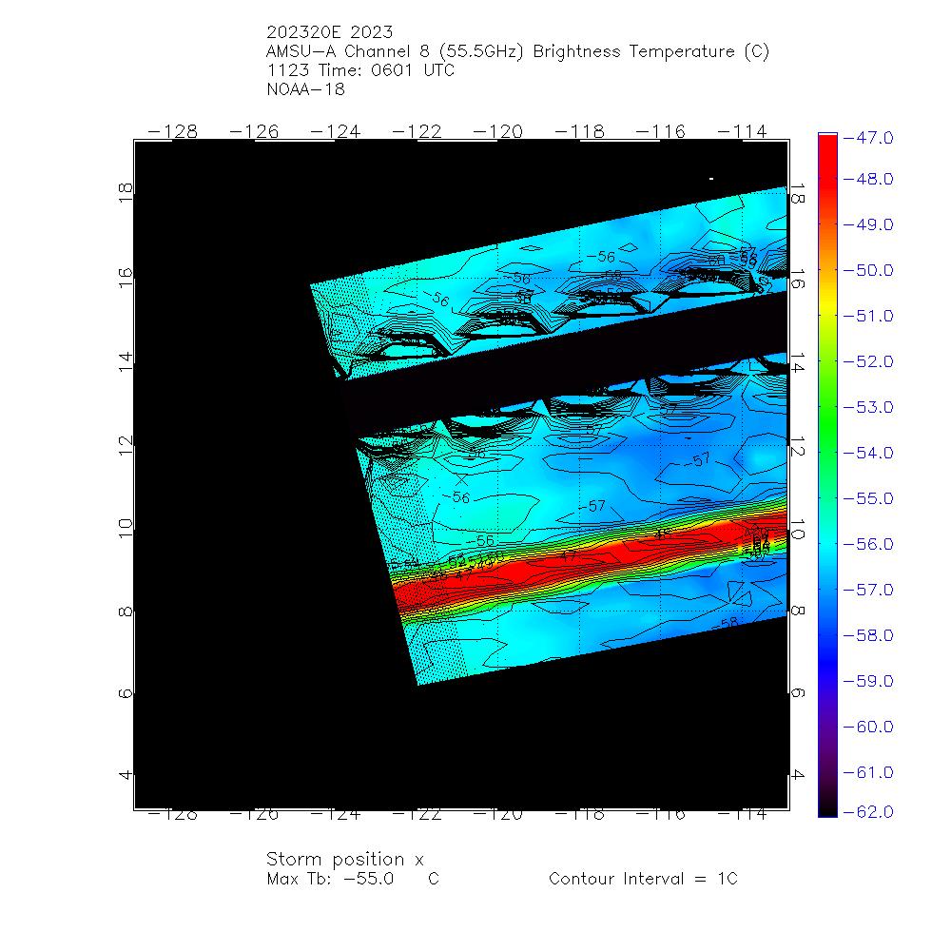Click the "NOAA-18" satellite label

[305, 90]
